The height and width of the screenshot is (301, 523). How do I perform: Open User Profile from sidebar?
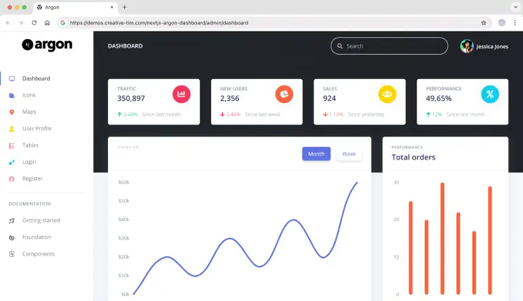click(x=36, y=129)
